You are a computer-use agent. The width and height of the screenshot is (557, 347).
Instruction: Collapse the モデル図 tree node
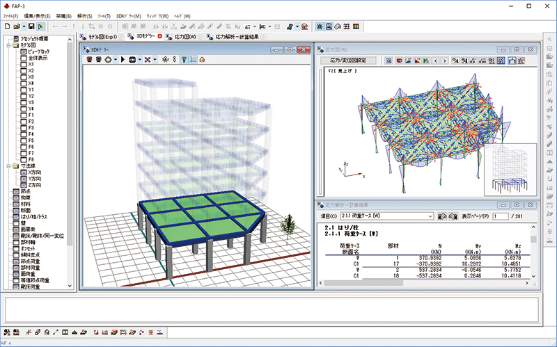coord(8,45)
